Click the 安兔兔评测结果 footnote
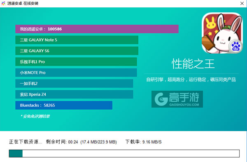The image size is (247, 162). point(35,116)
